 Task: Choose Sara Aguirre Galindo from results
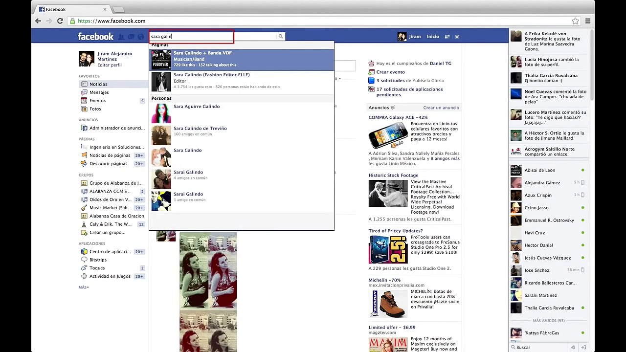(x=242, y=113)
